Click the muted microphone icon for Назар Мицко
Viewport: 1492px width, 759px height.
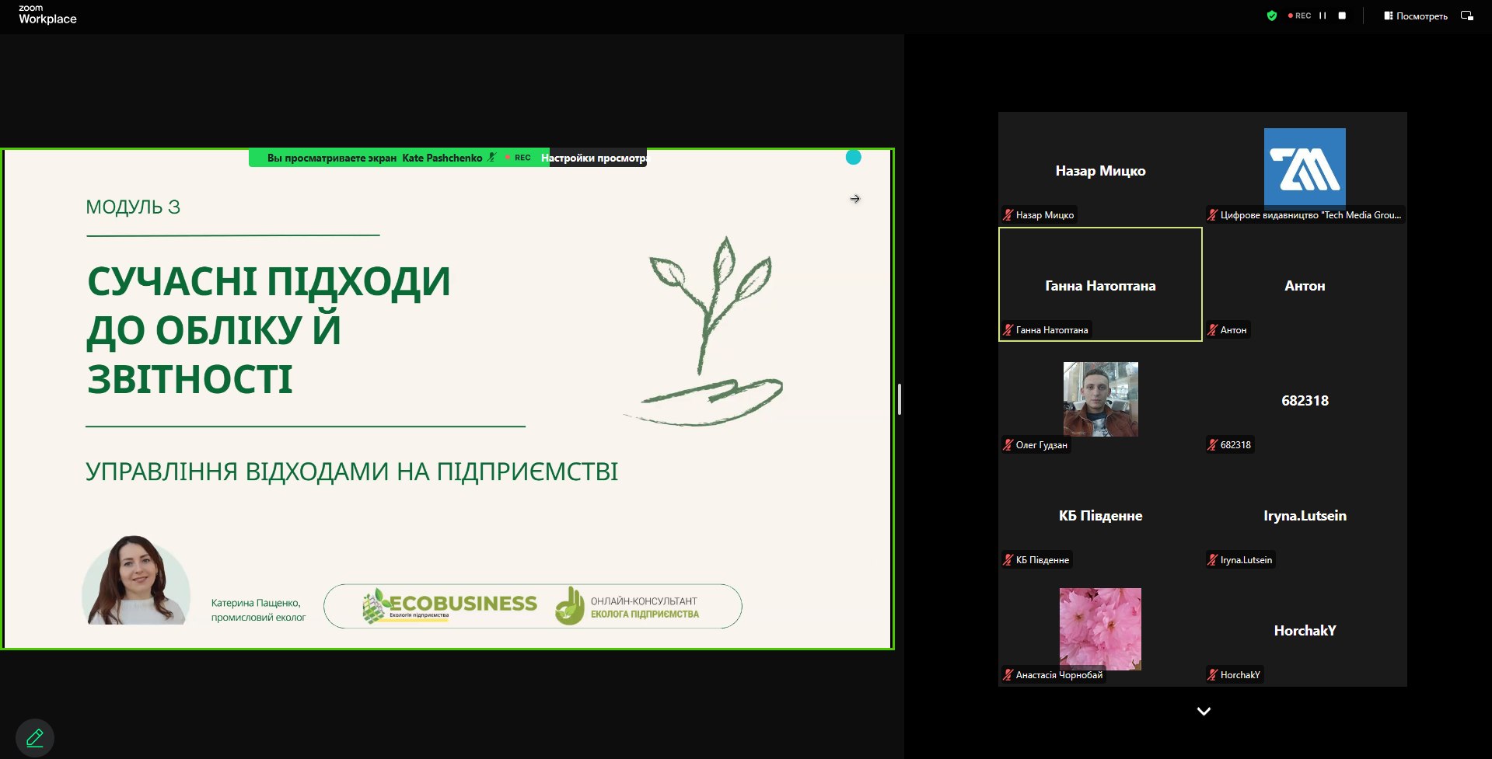1008,215
